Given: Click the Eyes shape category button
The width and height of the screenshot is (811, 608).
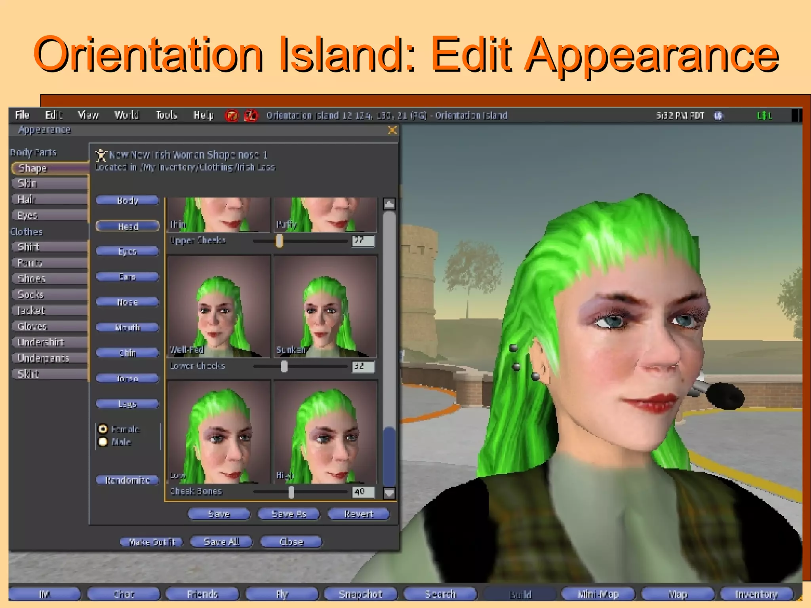Looking at the screenshot, I should (128, 251).
